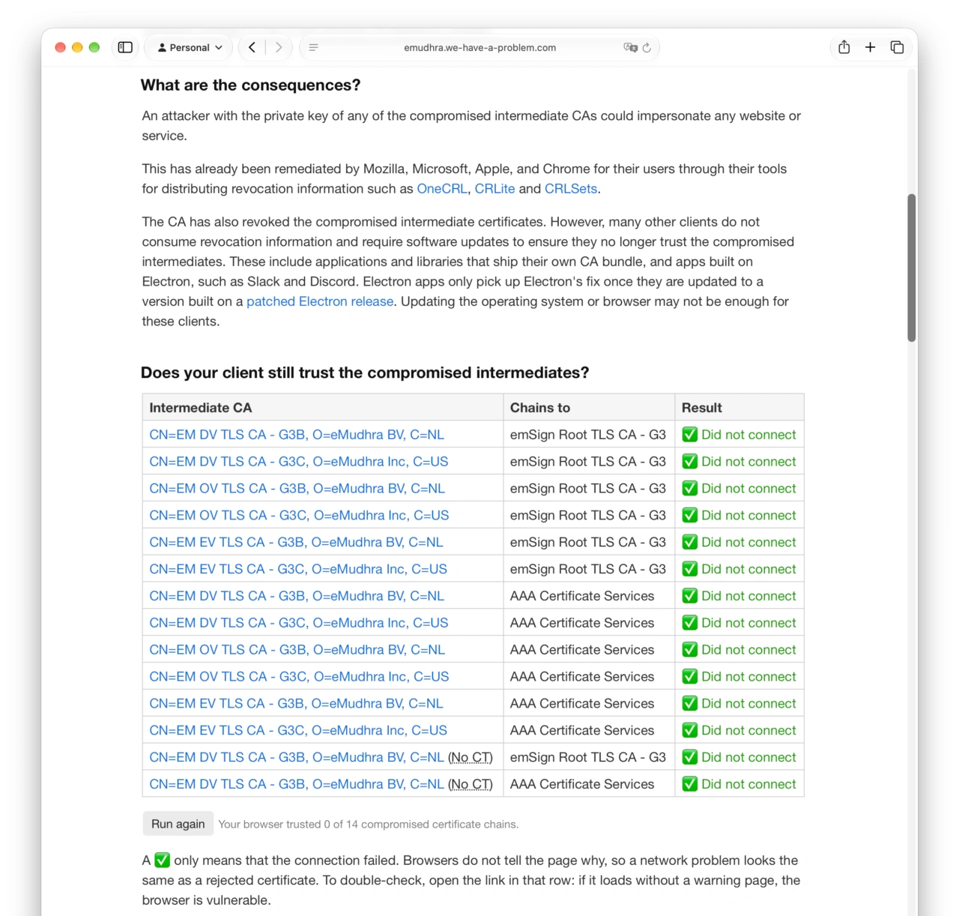Go back to the previous page
This screenshot has width=959, height=916.
[x=252, y=47]
